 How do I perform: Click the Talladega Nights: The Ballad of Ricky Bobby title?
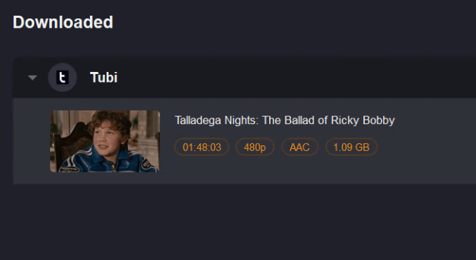tap(285, 120)
